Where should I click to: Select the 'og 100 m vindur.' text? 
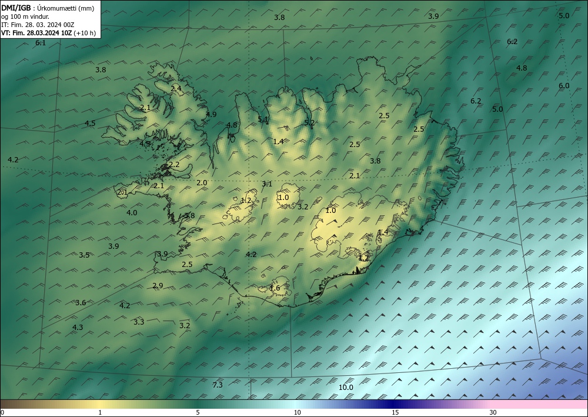click(x=25, y=16)
